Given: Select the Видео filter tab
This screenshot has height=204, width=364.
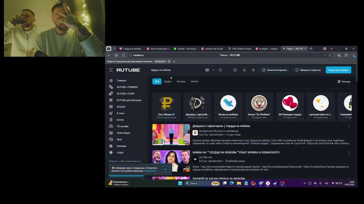Looking at the screenshot, I should point(168,81).
